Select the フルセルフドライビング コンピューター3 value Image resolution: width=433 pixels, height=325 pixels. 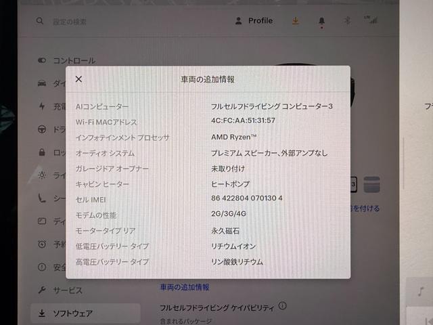pyautogui.click(x=272, y=106)
